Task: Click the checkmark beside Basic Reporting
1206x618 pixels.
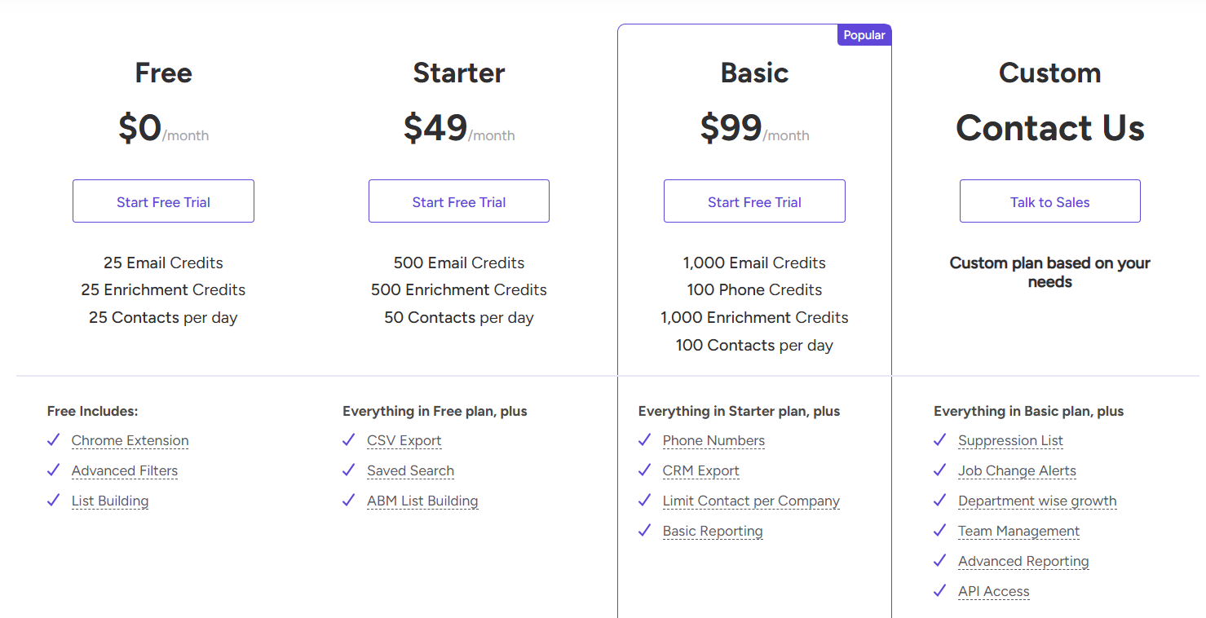Action: point(644,531)
